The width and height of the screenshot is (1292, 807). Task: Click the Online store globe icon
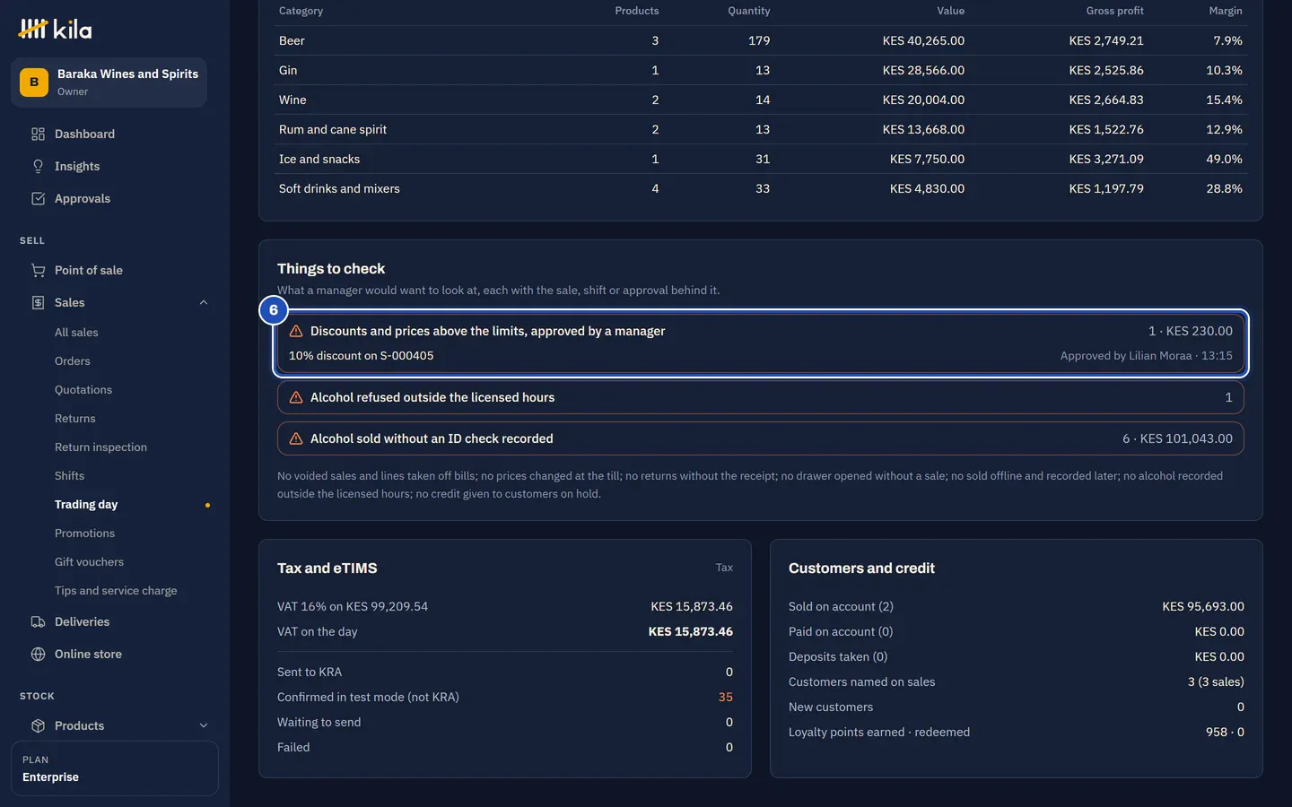38,655
